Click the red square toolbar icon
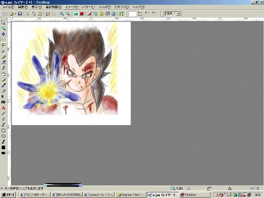This screenshot has height=198, width=264. tap(82, 14)
